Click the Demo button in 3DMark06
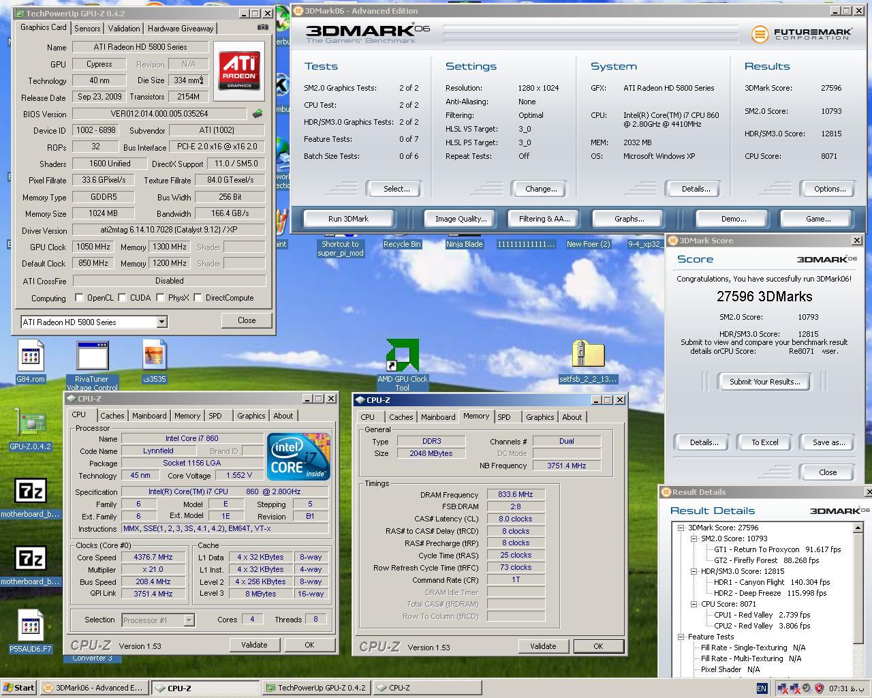 coord(734,219)
